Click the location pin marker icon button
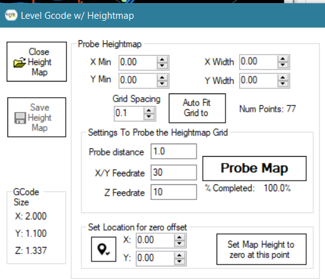The image size is (325, 279). 103,249
